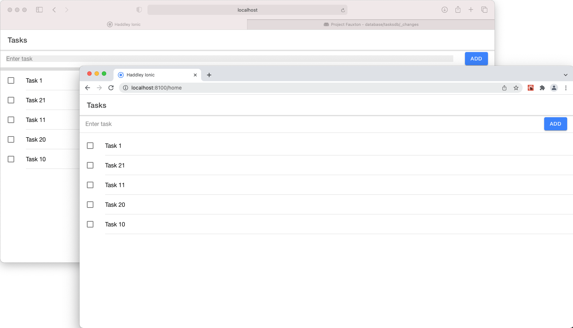Click Chrome back arrow

point(88,88)
